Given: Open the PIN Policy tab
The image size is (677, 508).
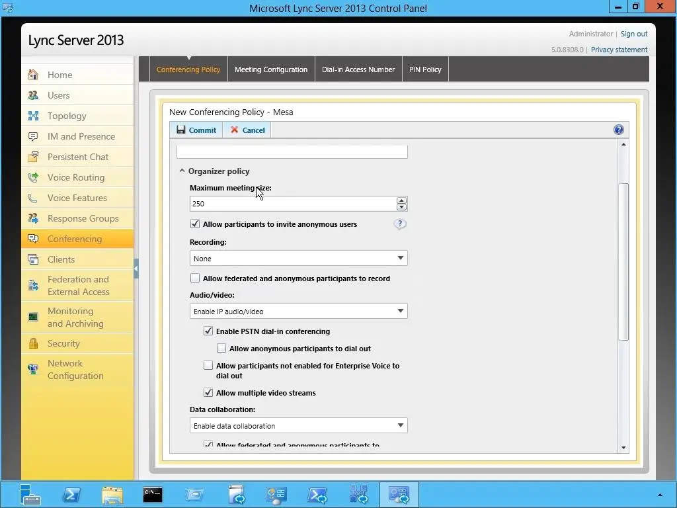Looking at the screenshot, I should (425, 69).
